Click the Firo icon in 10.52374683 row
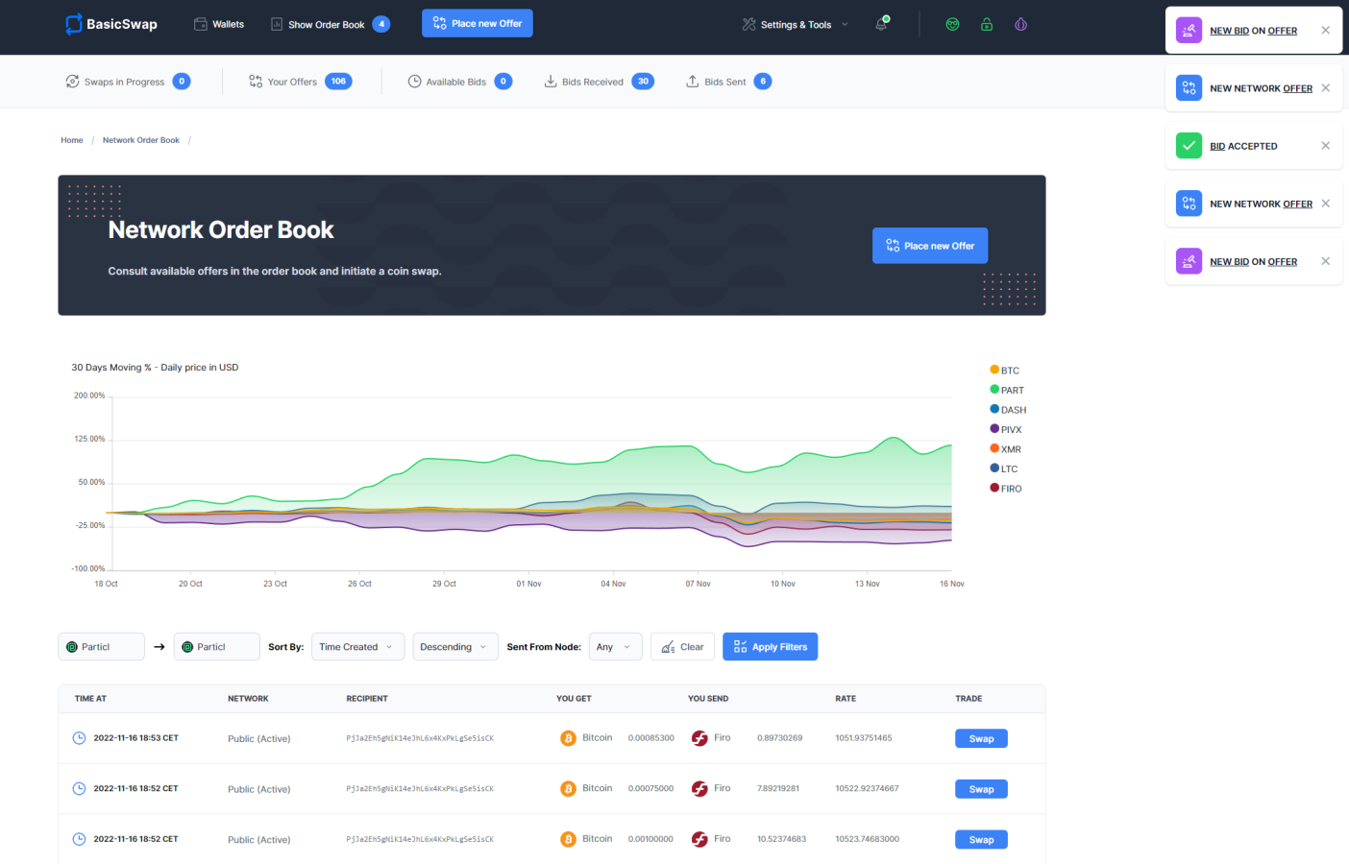Screen dimensions: 1349x864 point(699,839)
